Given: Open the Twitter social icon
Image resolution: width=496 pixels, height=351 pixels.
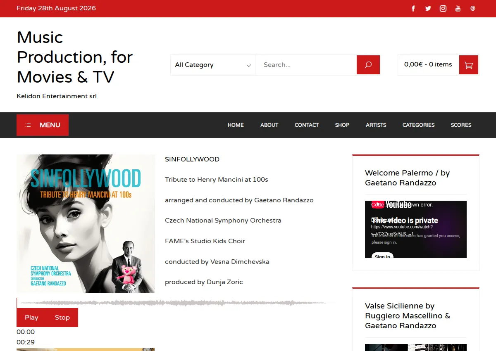Looking at the screenshot, I should 428,9.
